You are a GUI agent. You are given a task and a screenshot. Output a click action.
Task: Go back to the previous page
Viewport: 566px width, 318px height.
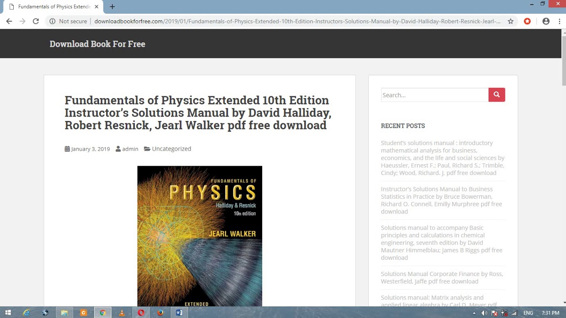click(x=9, y=21)
